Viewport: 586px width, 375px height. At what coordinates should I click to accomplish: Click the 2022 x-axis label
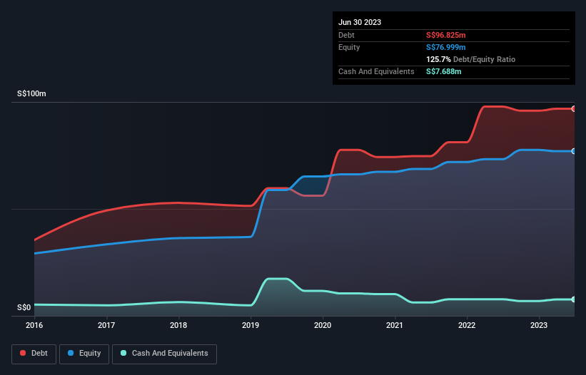click(467, 325)
